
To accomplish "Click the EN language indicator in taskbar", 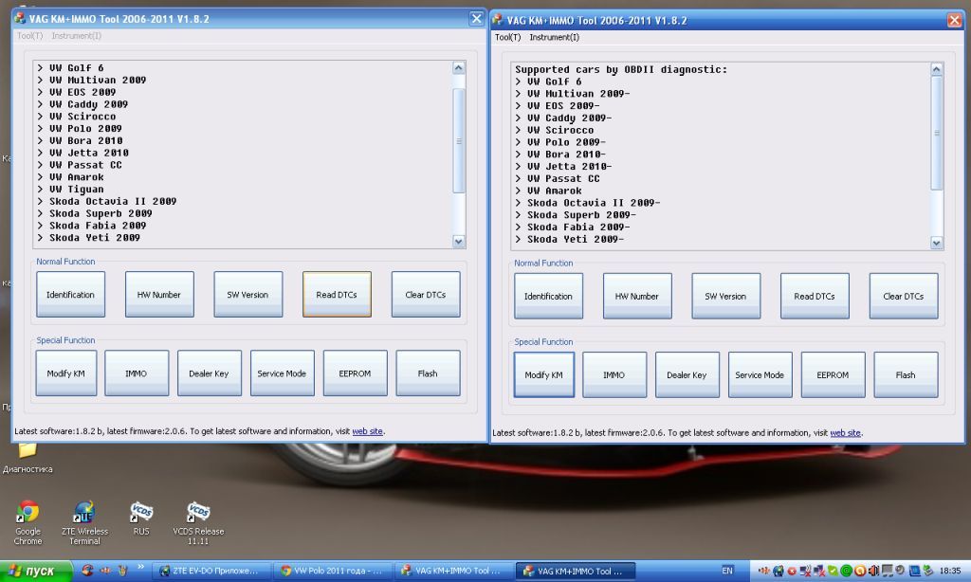I will click(x=727, y=571).
